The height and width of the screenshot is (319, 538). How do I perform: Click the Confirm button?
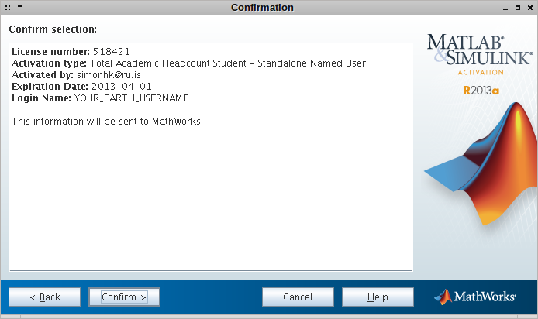[x=124, y=297]
